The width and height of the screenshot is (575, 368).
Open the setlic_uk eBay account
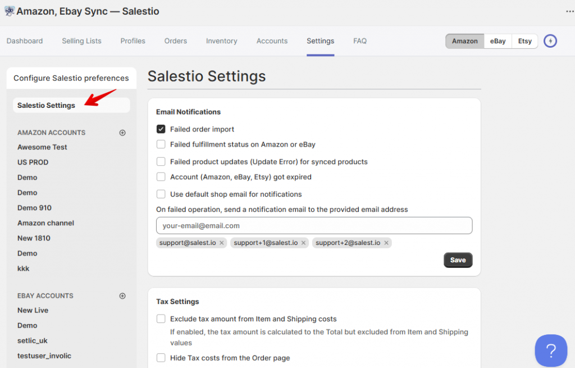click(x=32, y=340)
